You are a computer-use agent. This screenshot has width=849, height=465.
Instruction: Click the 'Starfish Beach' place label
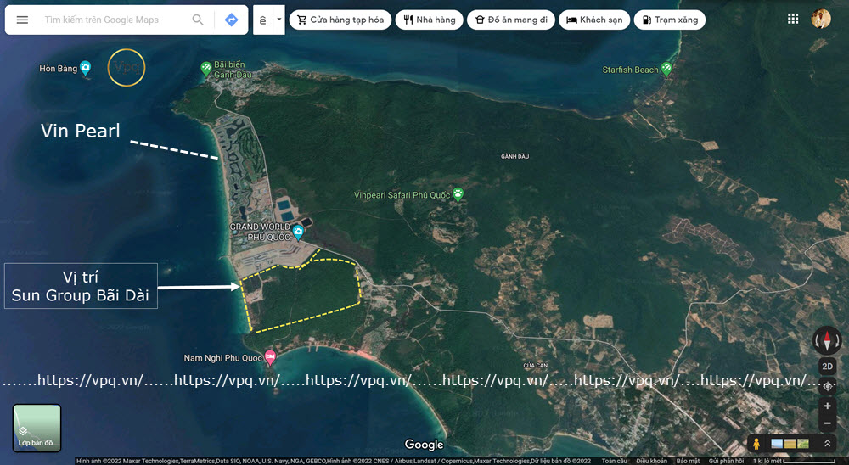[630, 70]
